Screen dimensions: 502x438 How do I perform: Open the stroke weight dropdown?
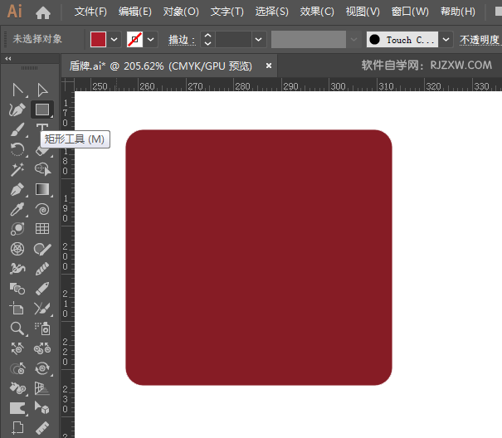(x=259, y=39)
